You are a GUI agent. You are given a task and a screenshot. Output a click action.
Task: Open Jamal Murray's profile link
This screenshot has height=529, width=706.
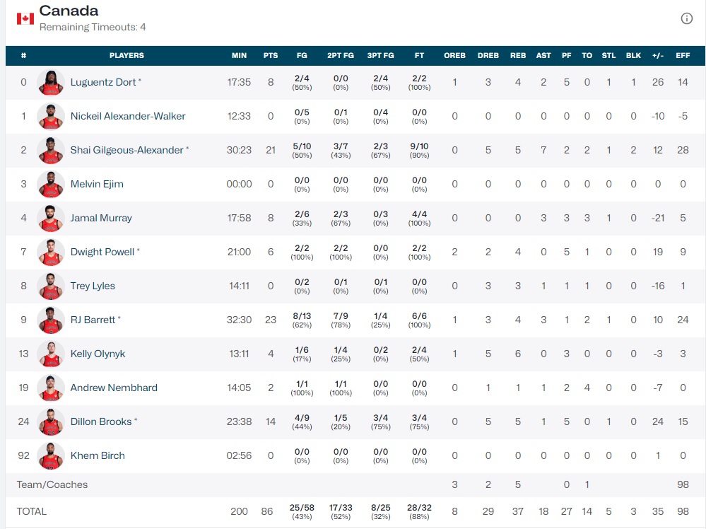[x=101, y=218]
